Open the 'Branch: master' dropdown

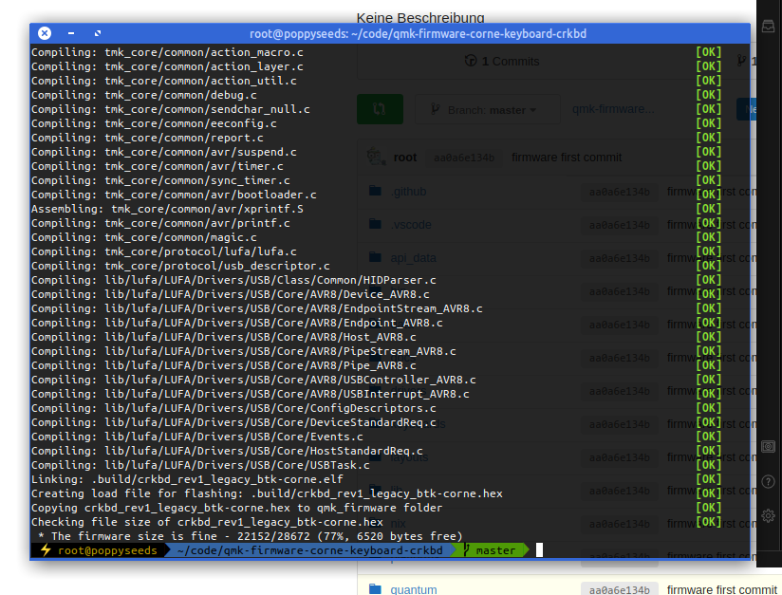click(x=487, y=110)
